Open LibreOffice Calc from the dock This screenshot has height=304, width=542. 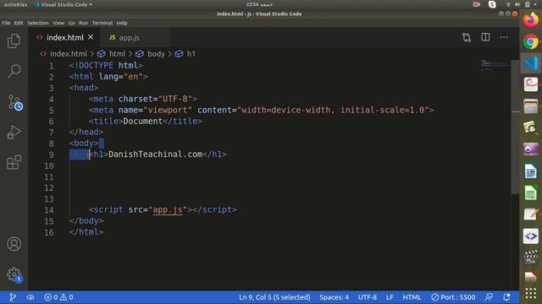click(531, 193)
